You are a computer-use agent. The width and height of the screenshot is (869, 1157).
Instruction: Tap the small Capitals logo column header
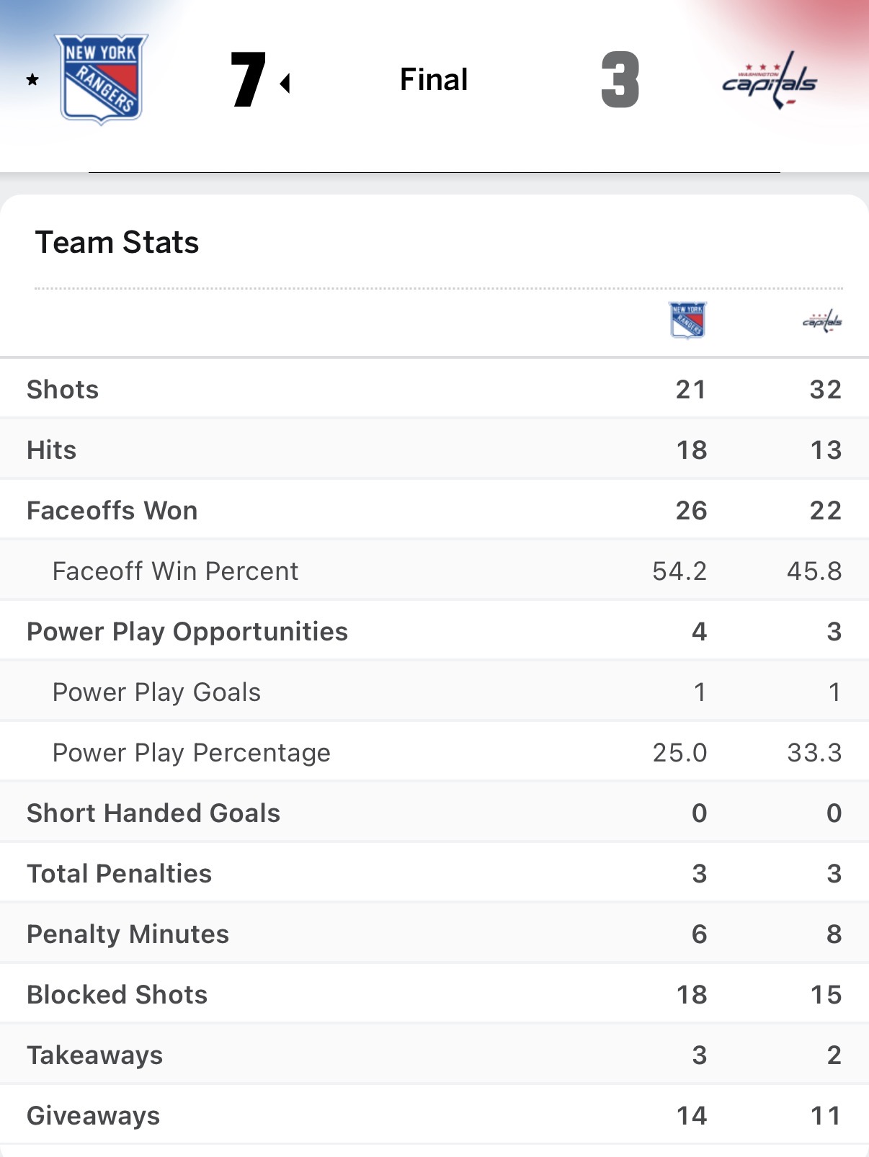pos(822,321)
